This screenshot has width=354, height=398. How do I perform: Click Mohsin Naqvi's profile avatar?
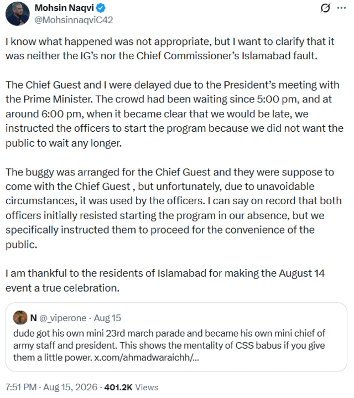point(18,14)
